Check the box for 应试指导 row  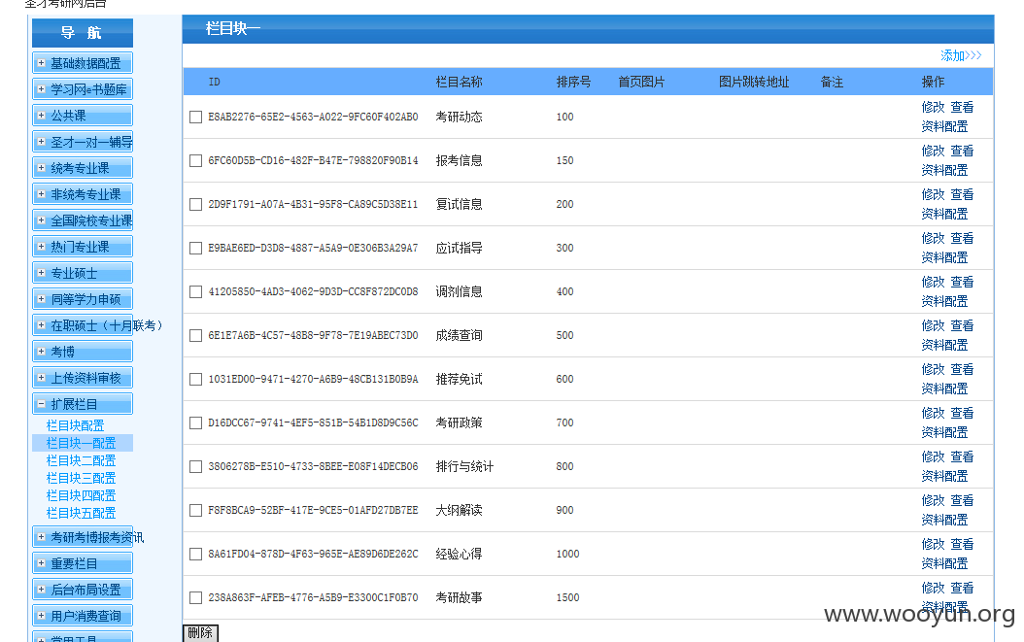pos(195,249)
